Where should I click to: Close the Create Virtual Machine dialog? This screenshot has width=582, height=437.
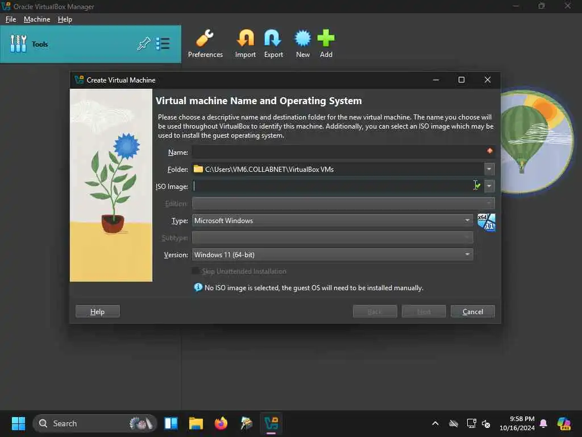487,80
